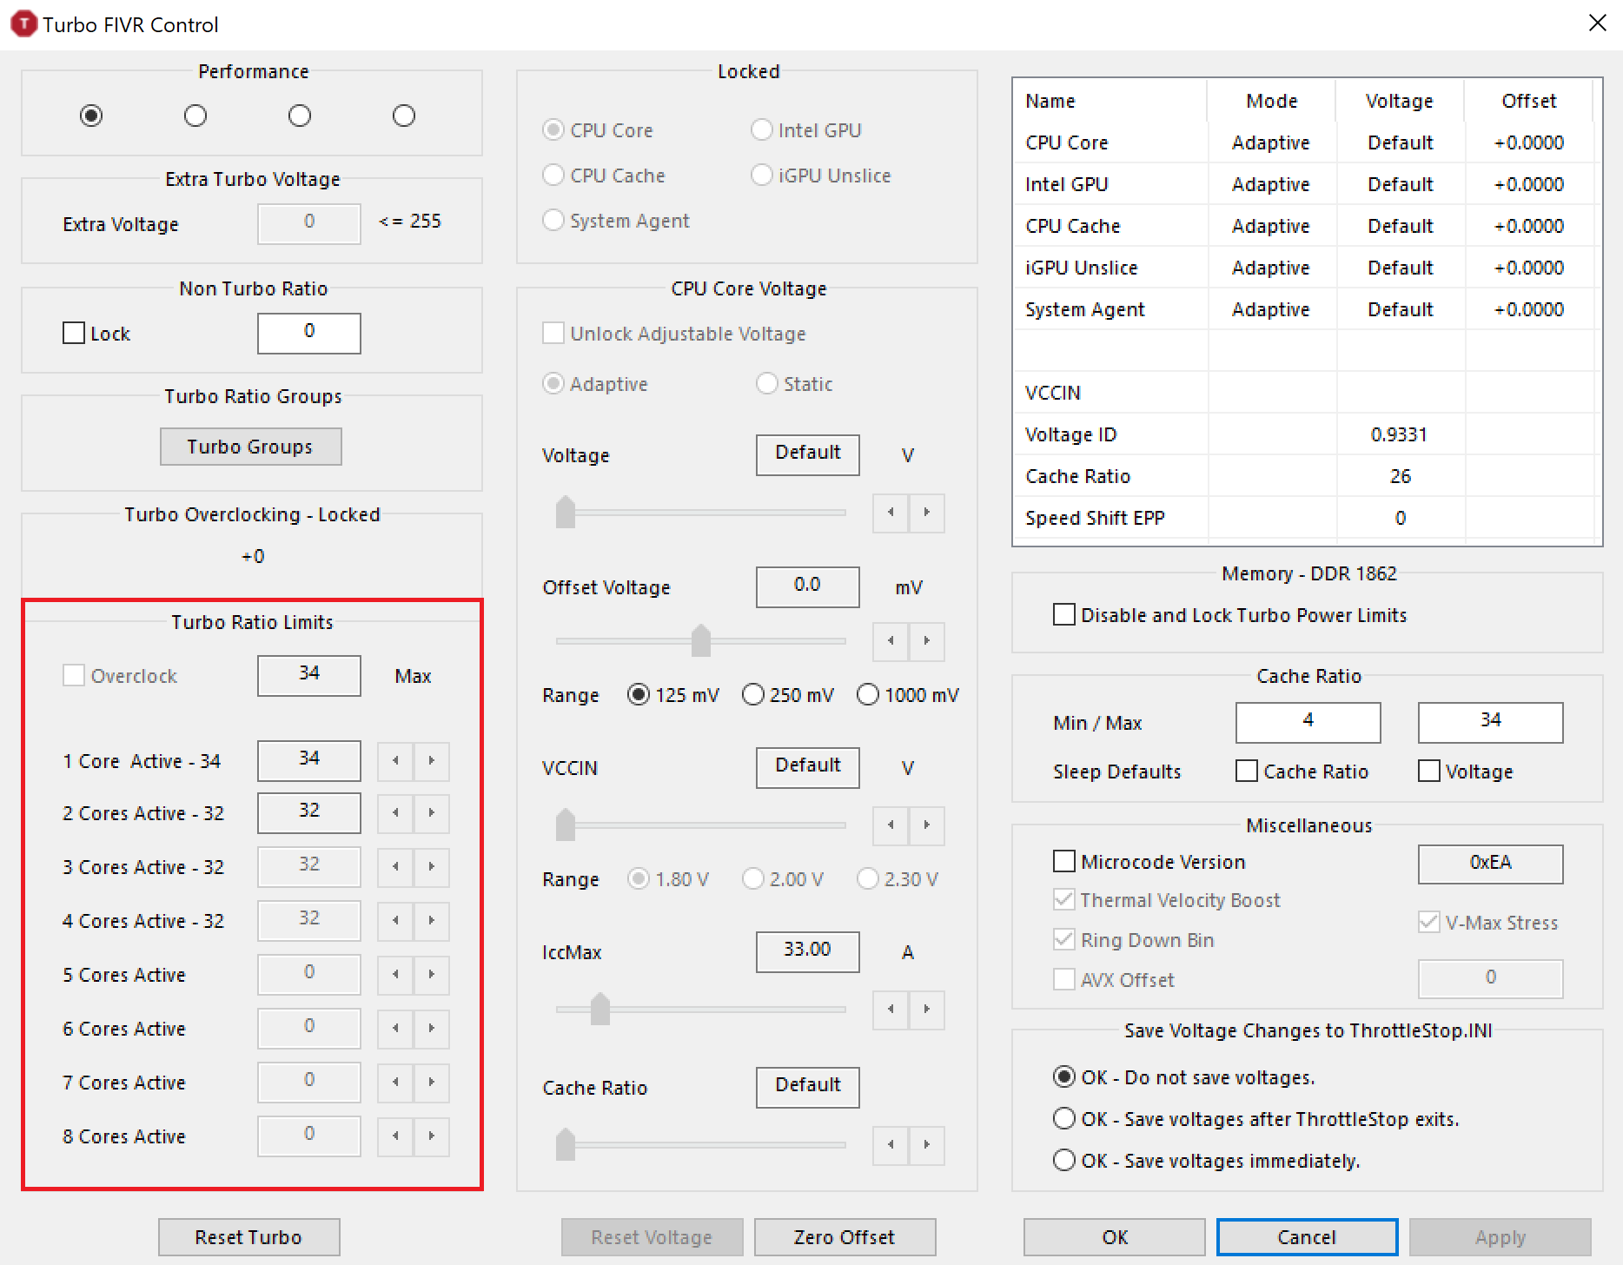Screen dimensions: 1623x1265
Task: Select the first Performance profile radio button
Action: (x=91, y=116)
